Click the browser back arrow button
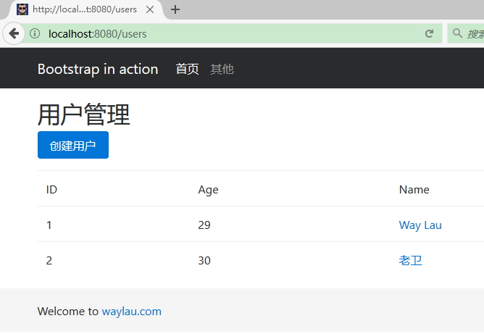The width and height of the screenshot is (484, 334). [14, 34]
